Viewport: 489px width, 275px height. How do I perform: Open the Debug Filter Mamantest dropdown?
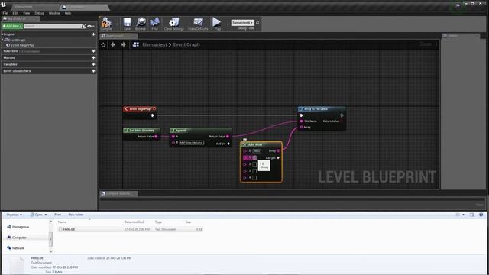(243, 23)
